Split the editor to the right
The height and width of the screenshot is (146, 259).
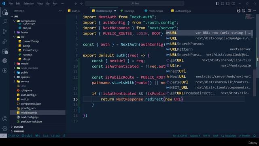point(249,11)
